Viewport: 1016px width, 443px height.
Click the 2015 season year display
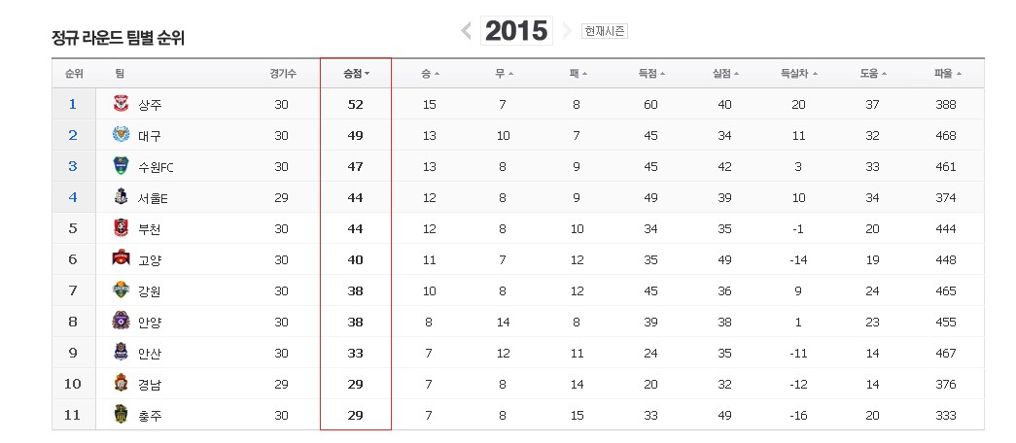tap(516, 31)
